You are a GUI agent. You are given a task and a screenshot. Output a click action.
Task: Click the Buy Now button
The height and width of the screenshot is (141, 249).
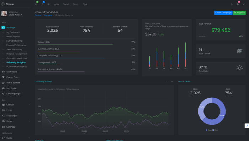[239, 13]
